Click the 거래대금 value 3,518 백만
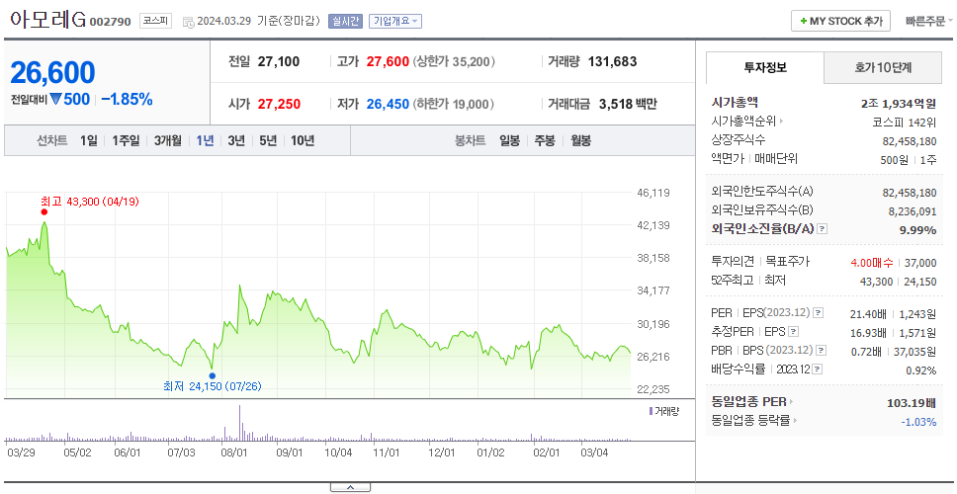The width and height of the screenshot is (957, 494). pyautogui.click(x=628, y=105)
